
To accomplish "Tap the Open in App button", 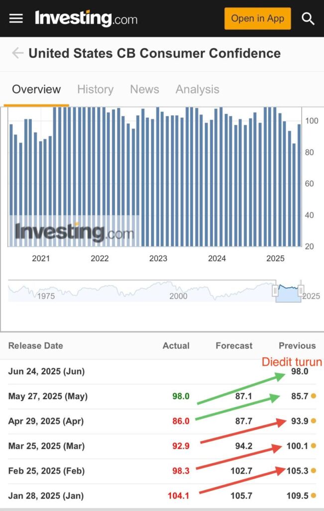I will pos(257,18).
